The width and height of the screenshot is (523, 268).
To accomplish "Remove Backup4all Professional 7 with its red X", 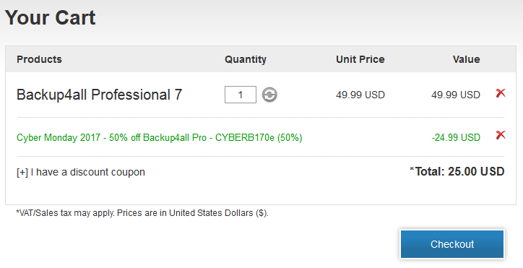I will [x=501, y=93].
